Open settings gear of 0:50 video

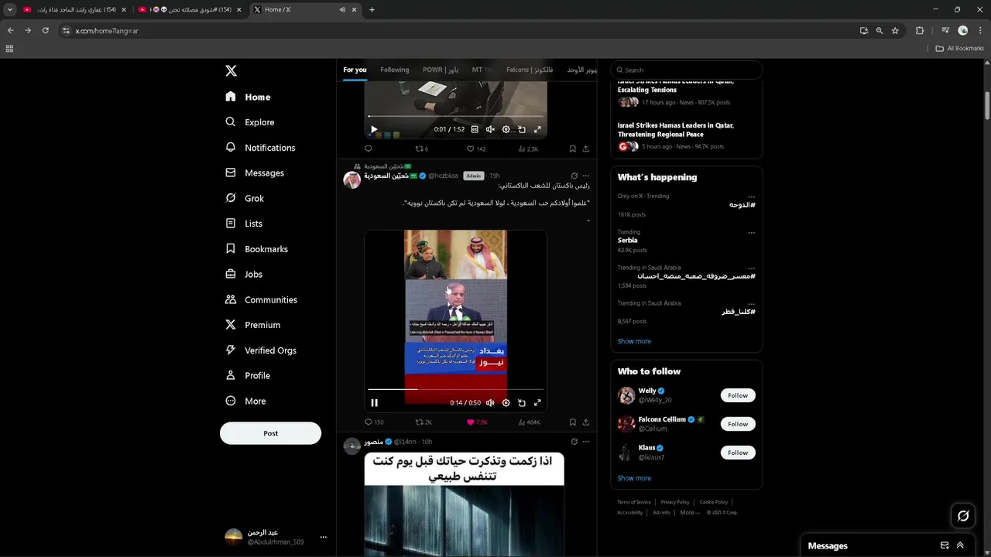[x=506, y=402]
